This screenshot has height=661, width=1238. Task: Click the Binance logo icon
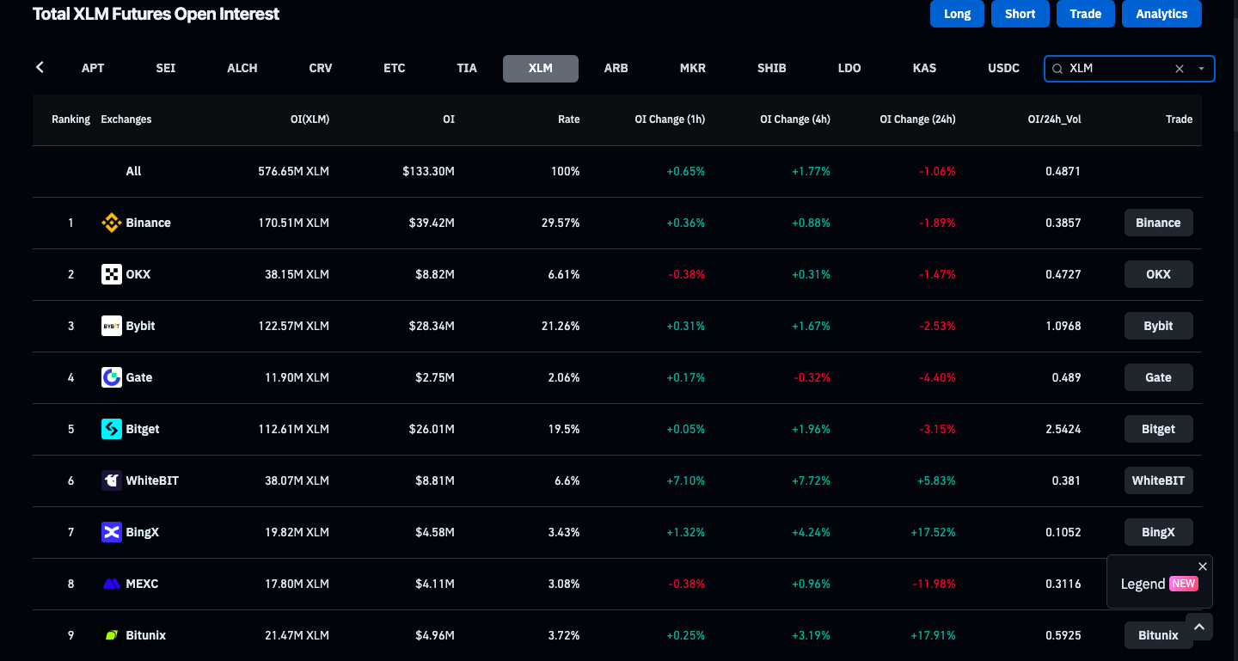pyautogui.click(x=112, y=223)
